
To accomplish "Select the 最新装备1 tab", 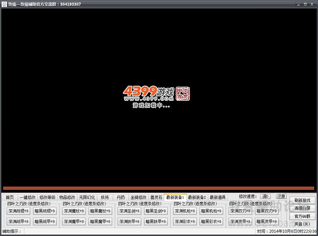I will pos(175,197).
